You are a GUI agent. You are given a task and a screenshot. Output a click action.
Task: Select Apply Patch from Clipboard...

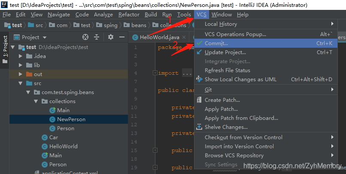pos(266,118)
